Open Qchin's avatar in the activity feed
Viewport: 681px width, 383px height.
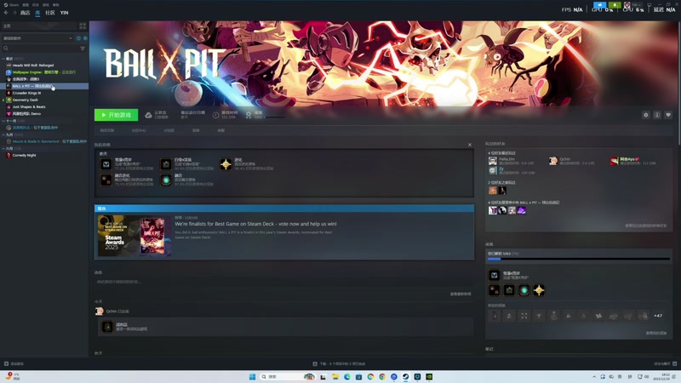click(x=100, y=312)
